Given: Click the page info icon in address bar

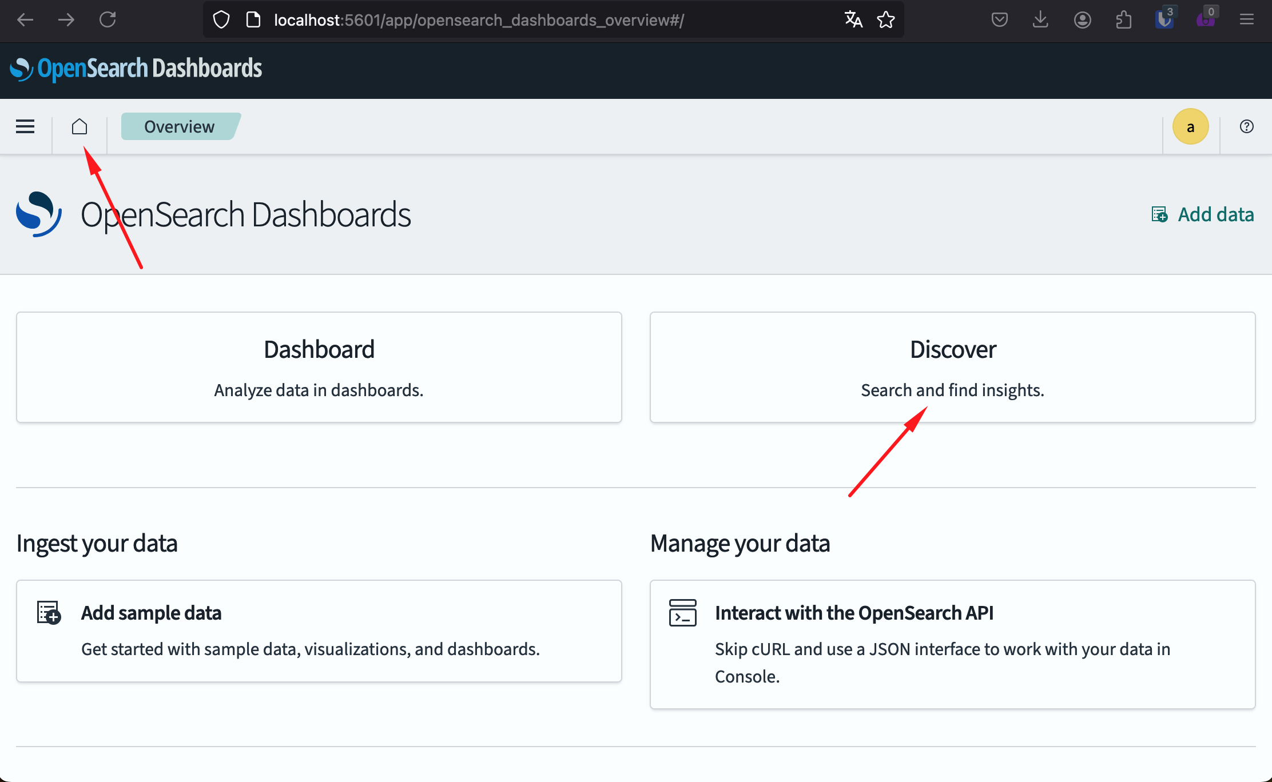Looking at the screenshot, I should tap(253, 20).
